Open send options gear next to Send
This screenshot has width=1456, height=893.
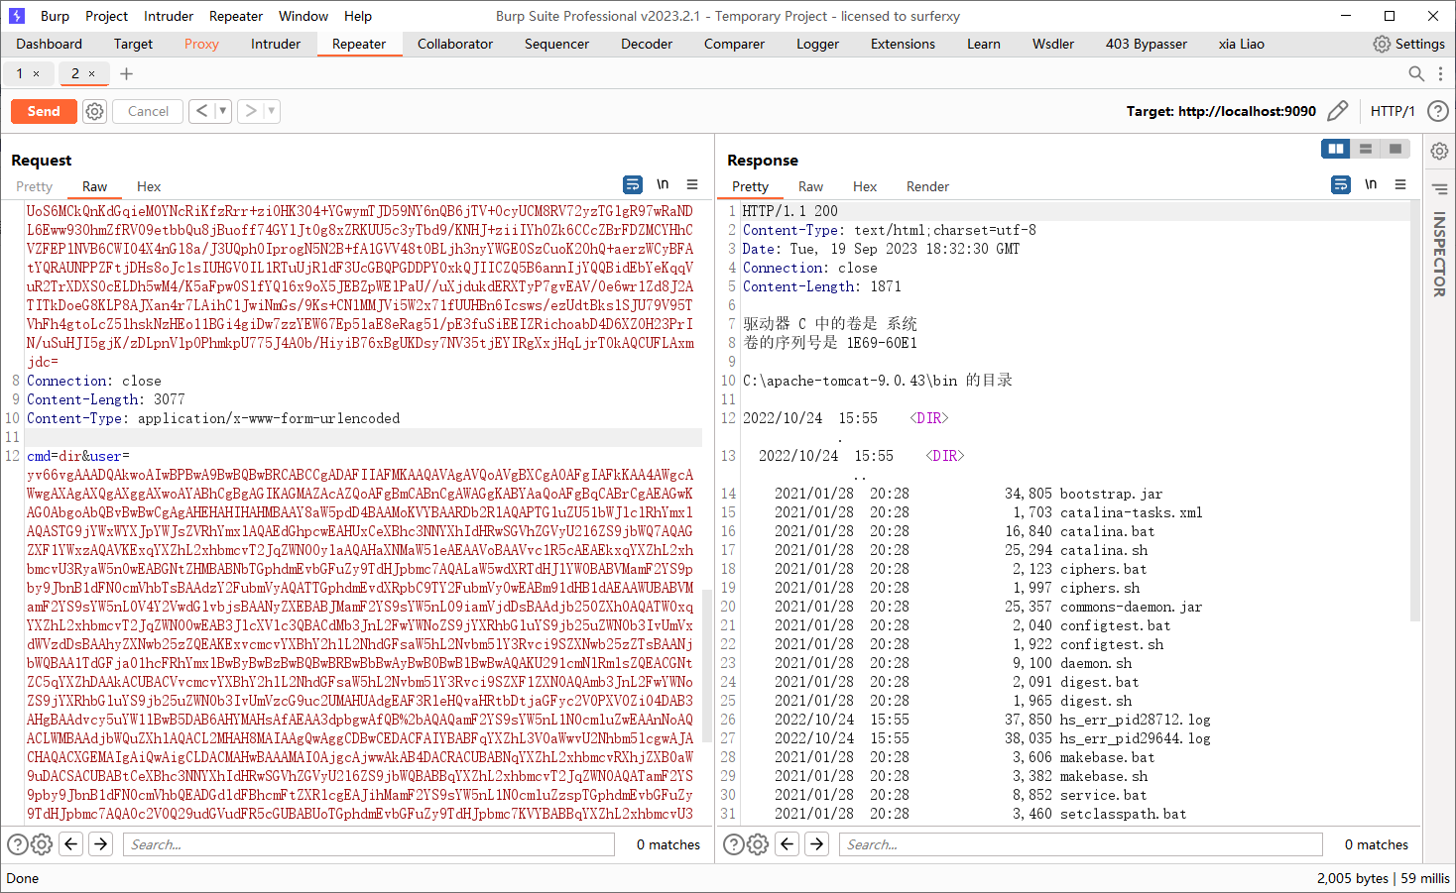pyautogui.click(x=94, y=111)
